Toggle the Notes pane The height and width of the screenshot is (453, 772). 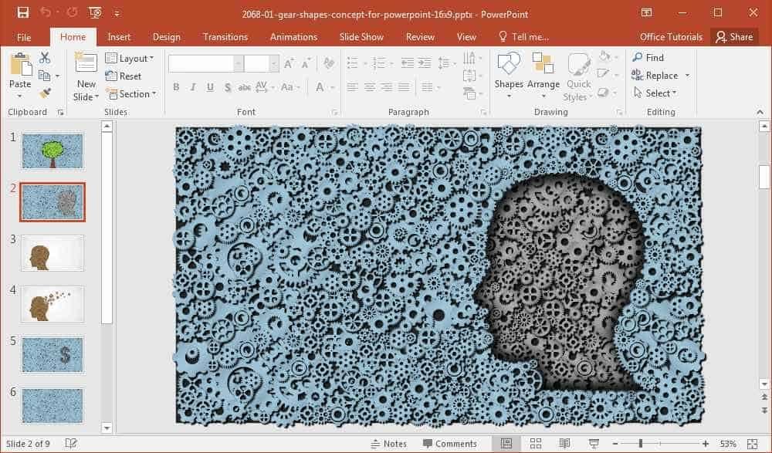pos(389,444)
